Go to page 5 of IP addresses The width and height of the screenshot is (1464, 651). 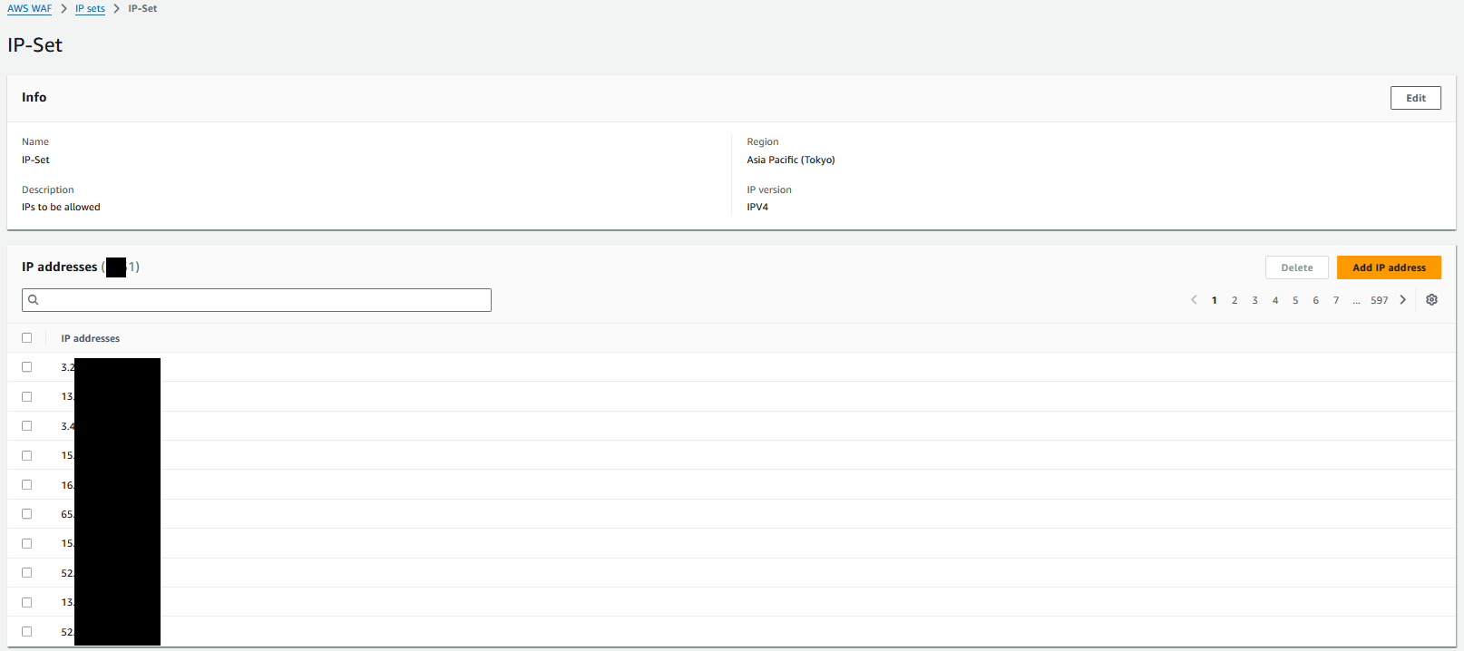pos(1295,300)
